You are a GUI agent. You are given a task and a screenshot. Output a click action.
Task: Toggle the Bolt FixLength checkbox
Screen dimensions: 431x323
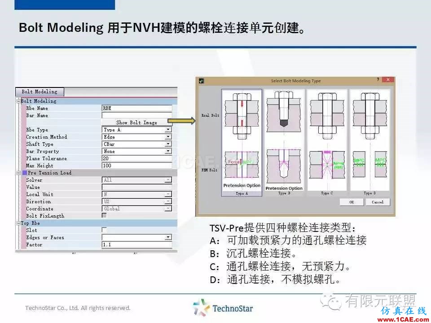(104, 216)
